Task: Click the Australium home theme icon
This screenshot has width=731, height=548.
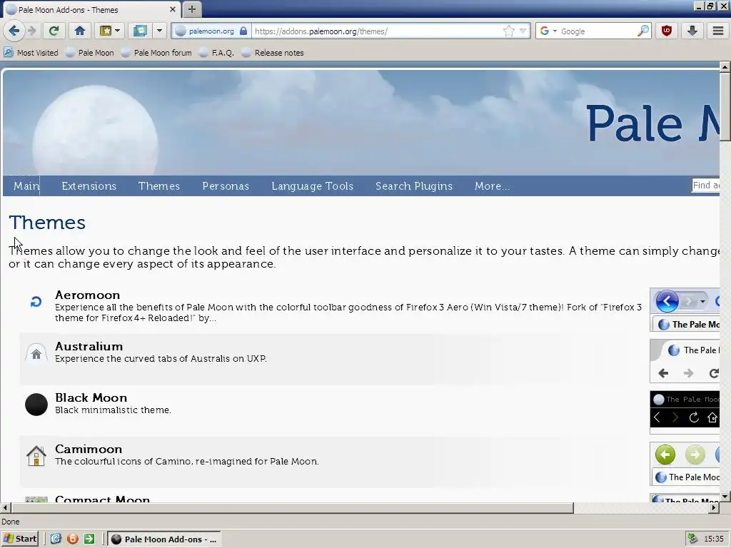Action: [36, 354]
